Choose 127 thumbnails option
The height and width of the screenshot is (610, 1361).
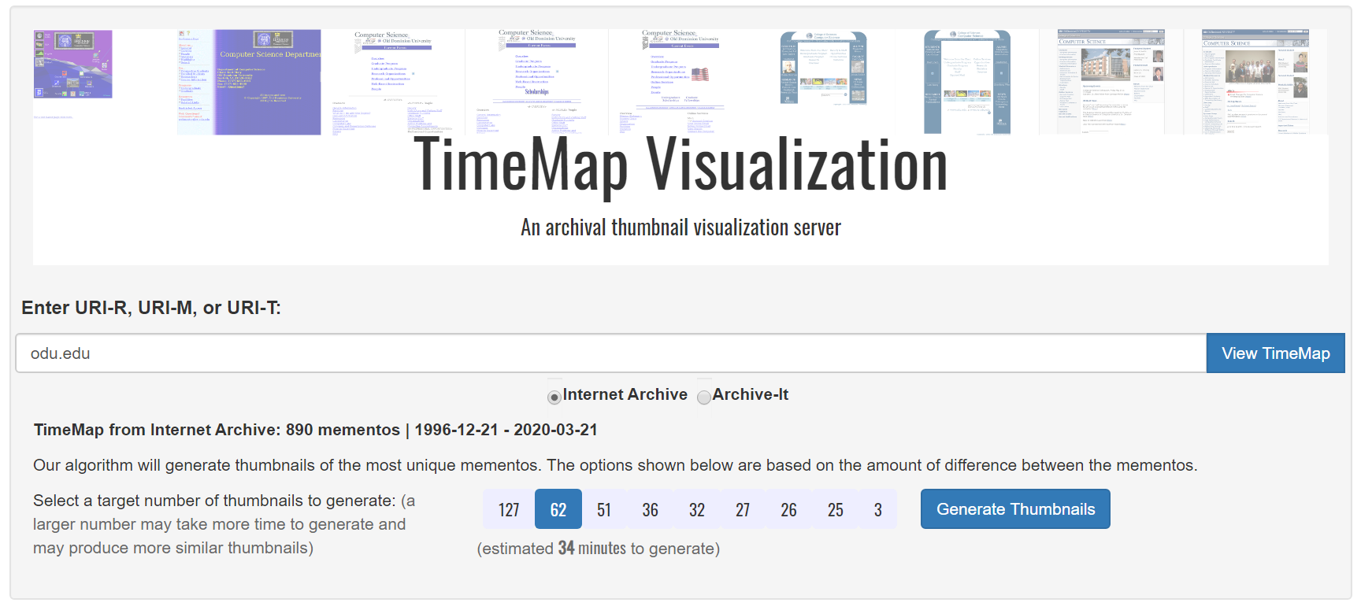[x=509, y=510]
